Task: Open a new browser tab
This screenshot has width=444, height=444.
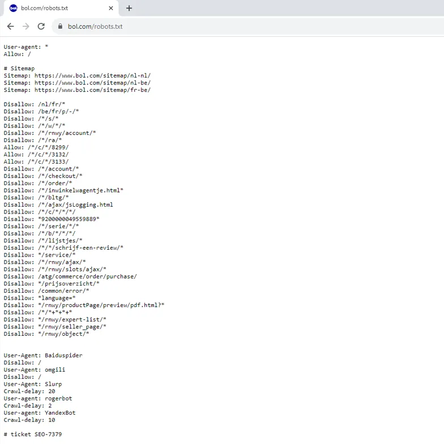Action: 129,8
